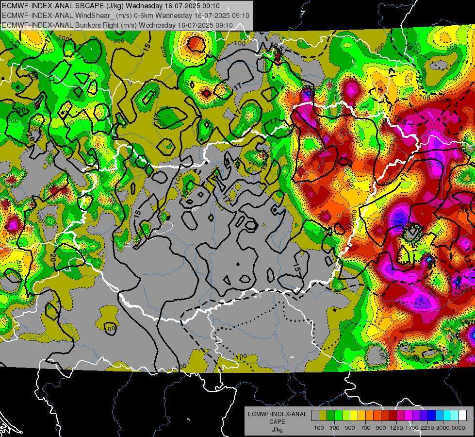Click the legend value 900
Image resolution: width=475 pixels, height=437 pixels.
pos(381,428)
